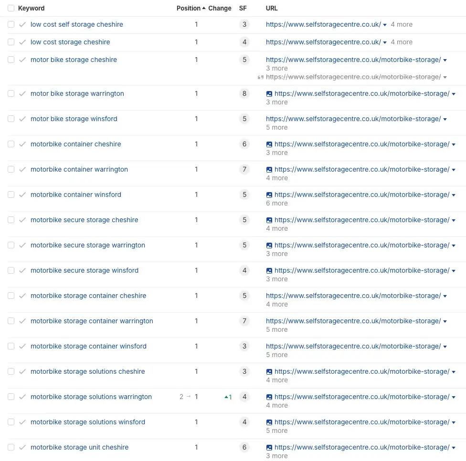Click SF badge 8 for motor bike storage warrington
The width and height of the screenshot is (466, 461).
244,93
